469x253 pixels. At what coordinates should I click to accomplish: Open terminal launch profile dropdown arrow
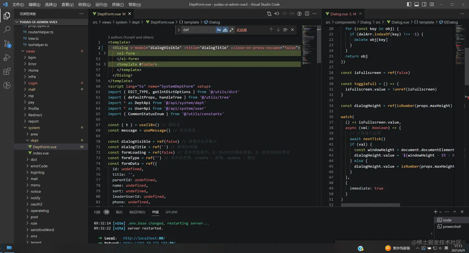click(440, 212)
